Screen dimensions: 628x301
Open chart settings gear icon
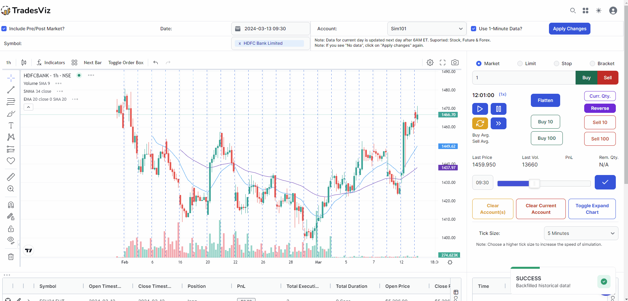pos(430,63)
